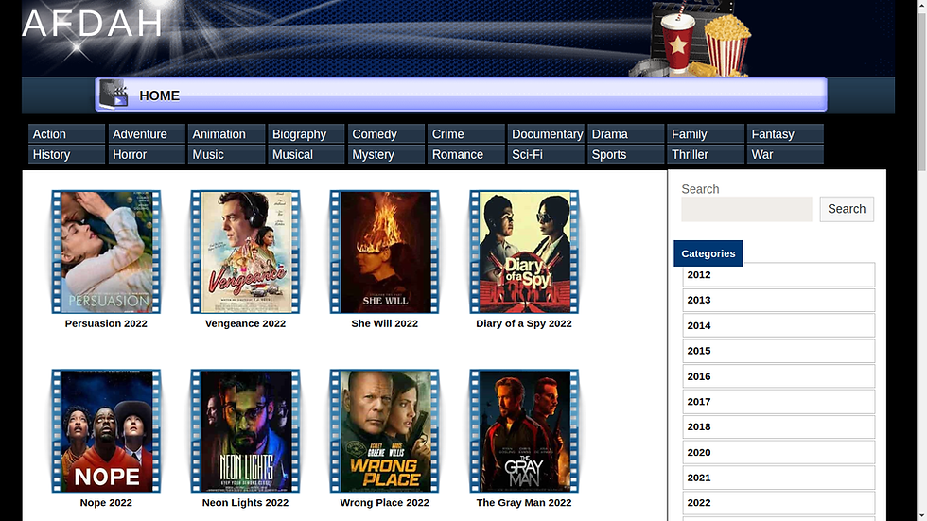The height and width of the screenshot is (521, 927).
Task: Open the 2013 category
Action: [778, 300]
